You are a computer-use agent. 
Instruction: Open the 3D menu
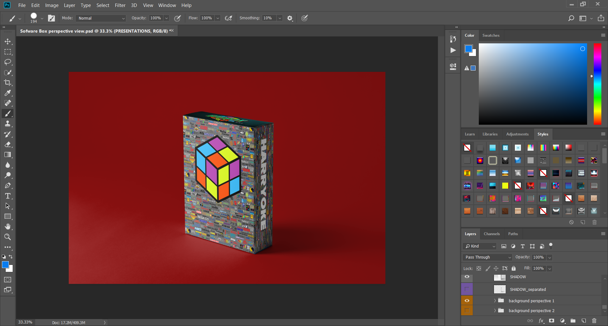click(x=134, y=5)
